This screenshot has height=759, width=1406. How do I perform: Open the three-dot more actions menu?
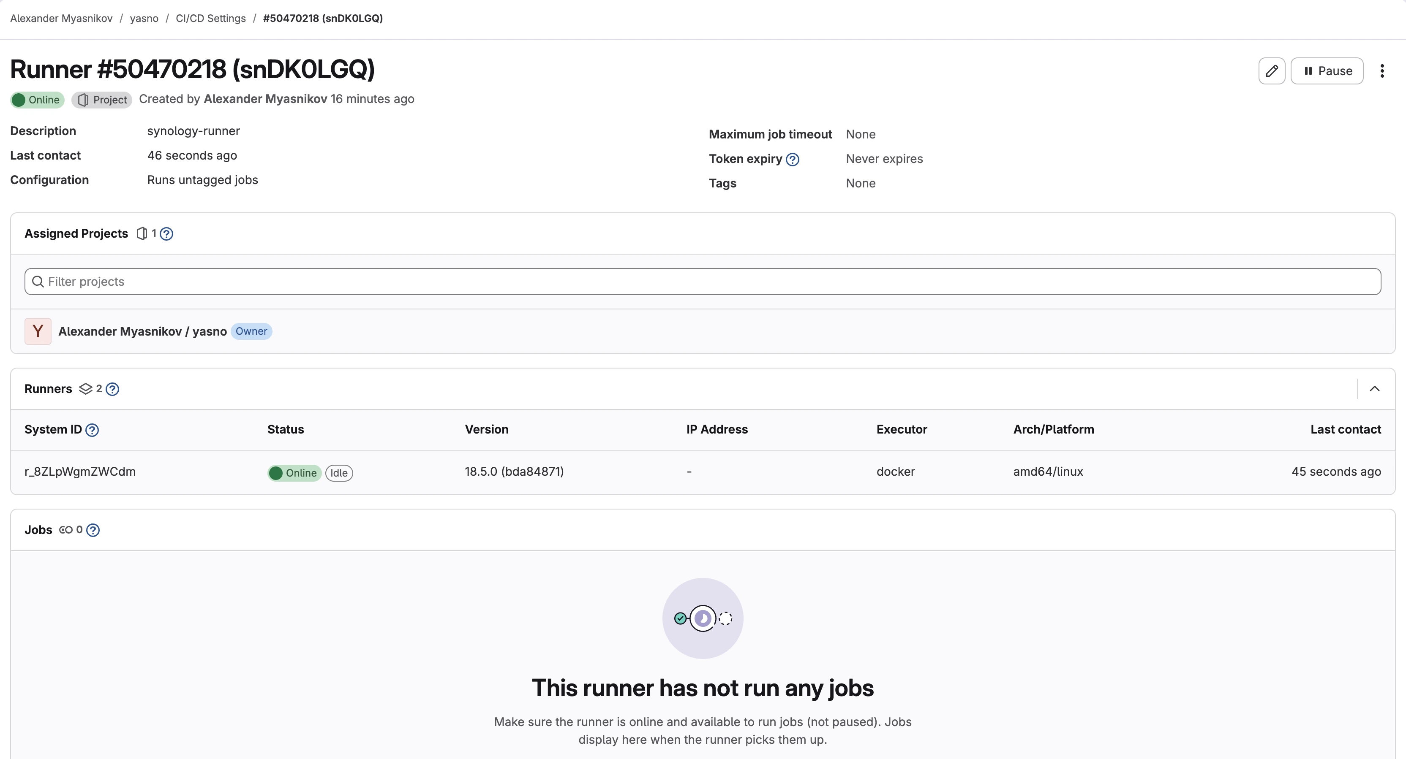pyautogui.click(x=1382, y=71)
